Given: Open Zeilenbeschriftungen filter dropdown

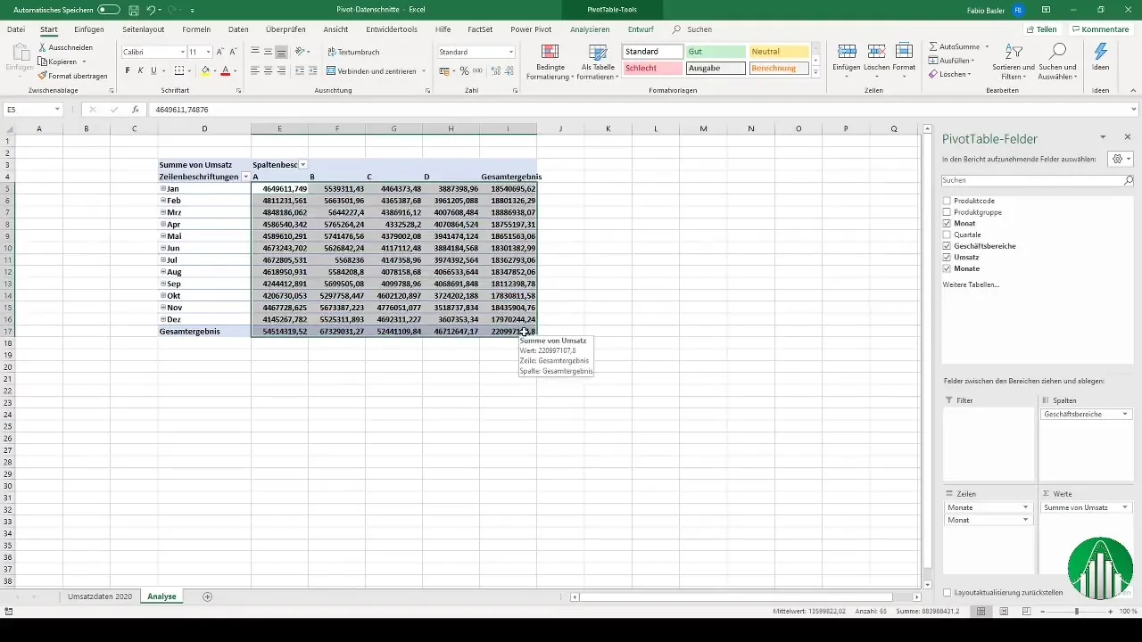Looking at the screenshot, I should pyautogui.click(x=245, y=177).
